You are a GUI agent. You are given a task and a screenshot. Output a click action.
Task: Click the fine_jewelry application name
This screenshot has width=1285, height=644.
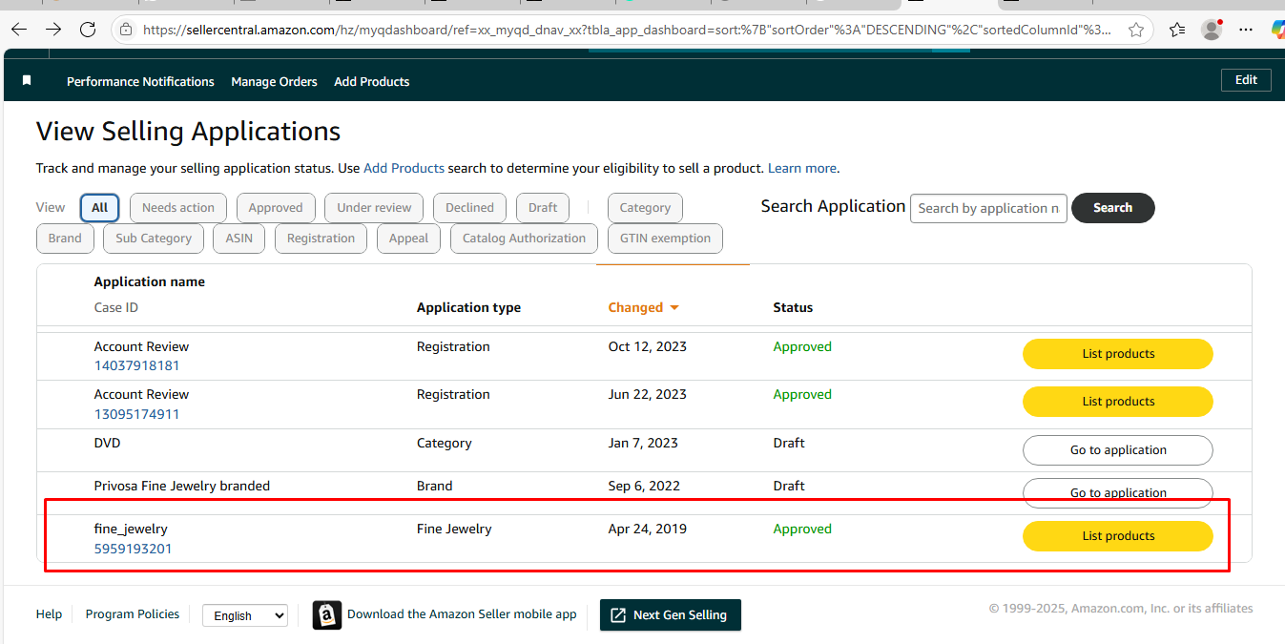click(x=131, y=530)
